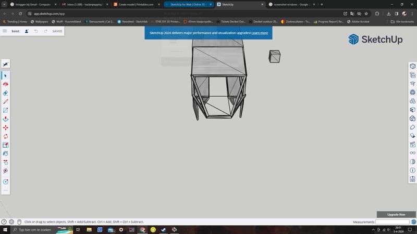
Task: Follow the Learn more link in banner
Action: click(260, 33)
